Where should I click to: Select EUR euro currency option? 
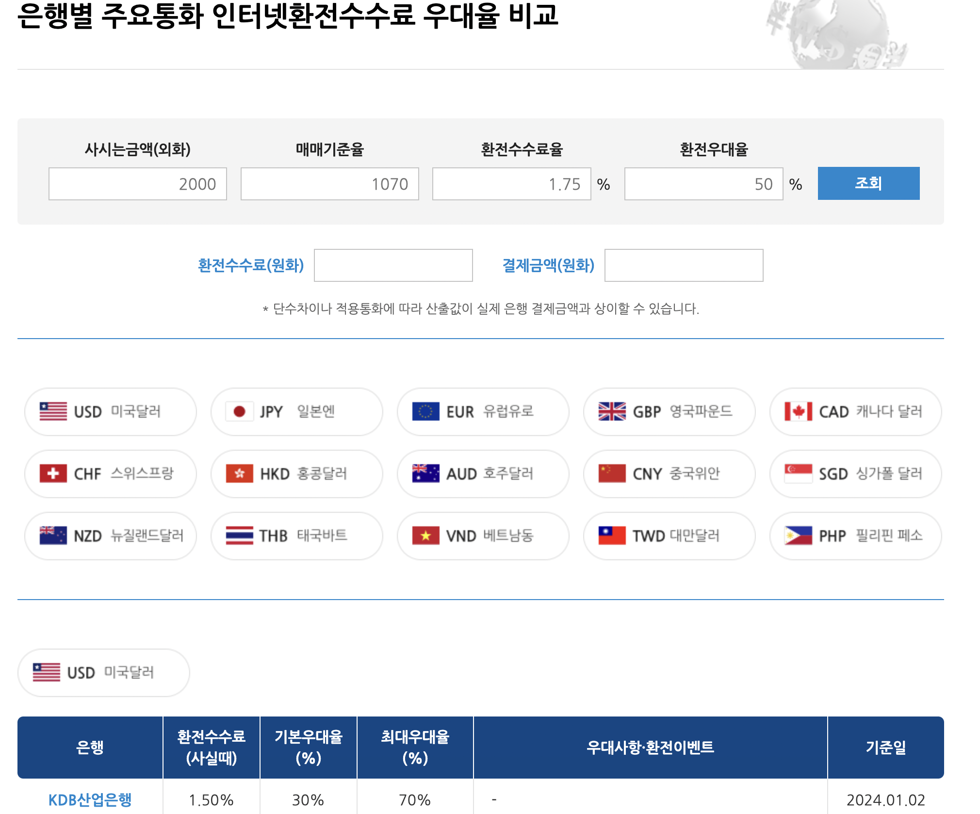tap(483, 412)
